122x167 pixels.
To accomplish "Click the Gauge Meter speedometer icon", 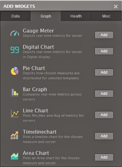I will tap(15, 33).
